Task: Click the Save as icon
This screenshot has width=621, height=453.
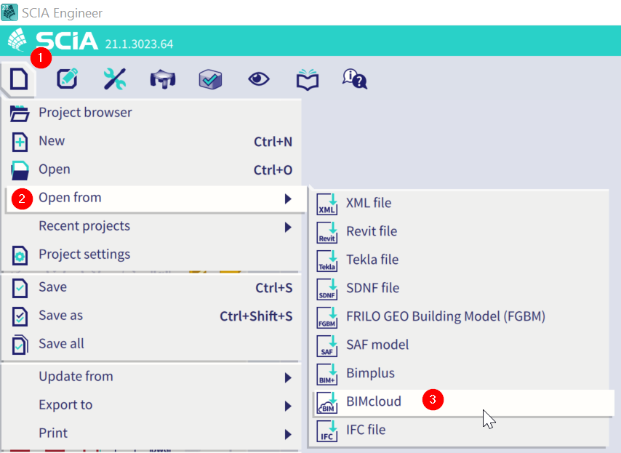Action: coord(20,316)
